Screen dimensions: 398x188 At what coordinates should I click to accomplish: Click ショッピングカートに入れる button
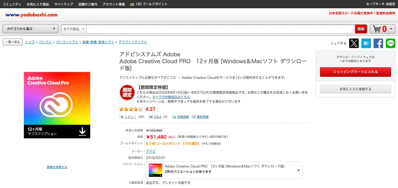pyautogui.click(x=356, y=72)
